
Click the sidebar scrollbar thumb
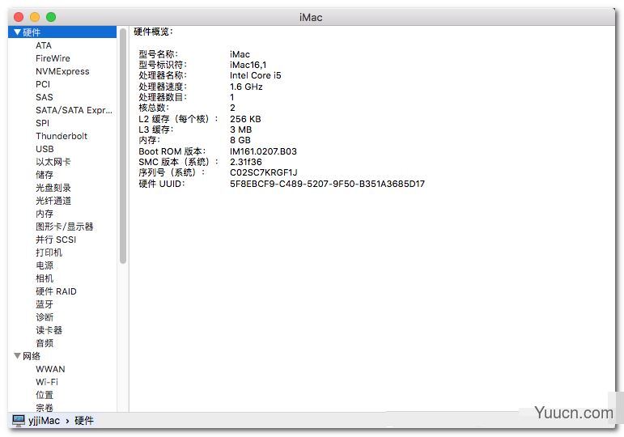pyautogui.click(x=123, y=146)
